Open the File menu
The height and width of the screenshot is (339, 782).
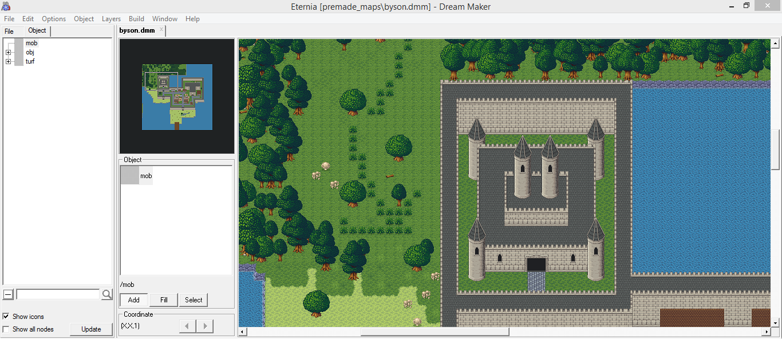9,19
